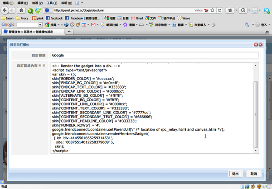Click inside the custom content code textarea
The width and height of the screenshot is (272, 189).
click(x=152, y=108)
